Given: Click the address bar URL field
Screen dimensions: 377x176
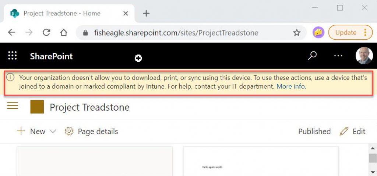Looking at the screenshot, I should pyautogui.click(x=176, y=32).
